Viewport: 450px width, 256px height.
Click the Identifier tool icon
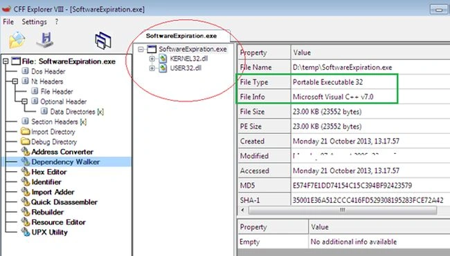coord(25,181)
